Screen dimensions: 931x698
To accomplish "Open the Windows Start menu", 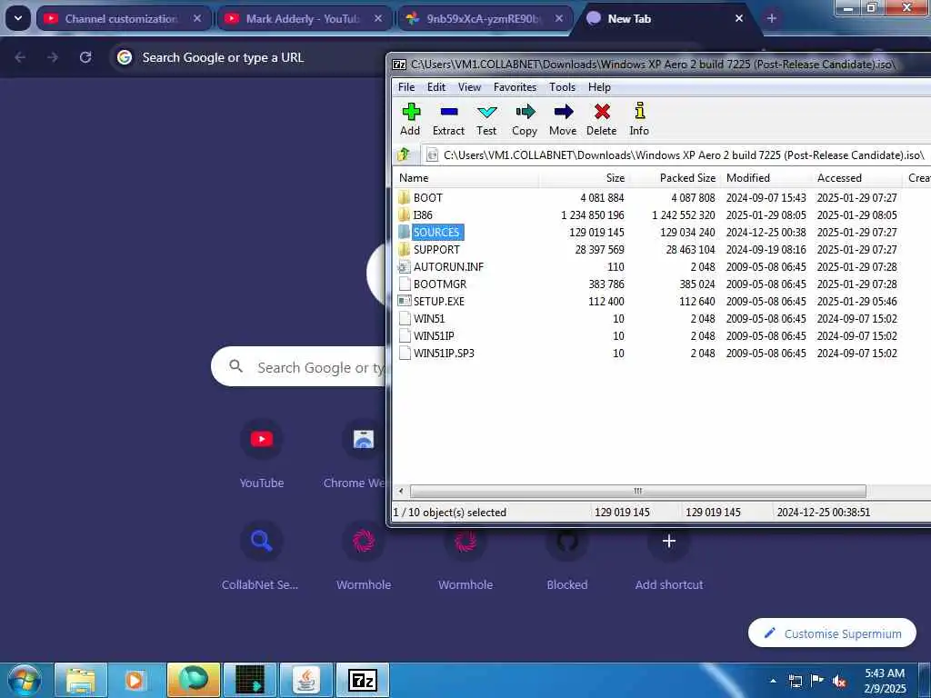I will (x=25, y=681).
